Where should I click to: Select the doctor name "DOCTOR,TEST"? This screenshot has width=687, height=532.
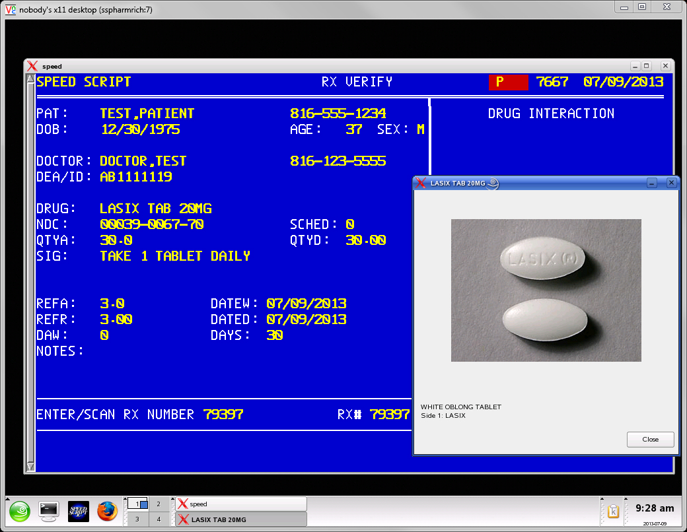coord(143,161)
